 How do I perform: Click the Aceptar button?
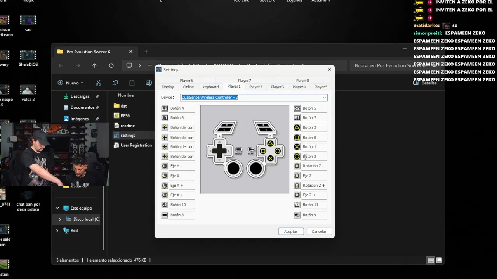click(291, 231)
